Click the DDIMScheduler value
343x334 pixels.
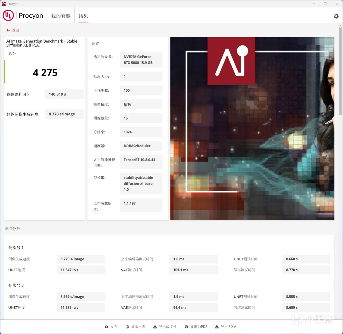[141, 146]
